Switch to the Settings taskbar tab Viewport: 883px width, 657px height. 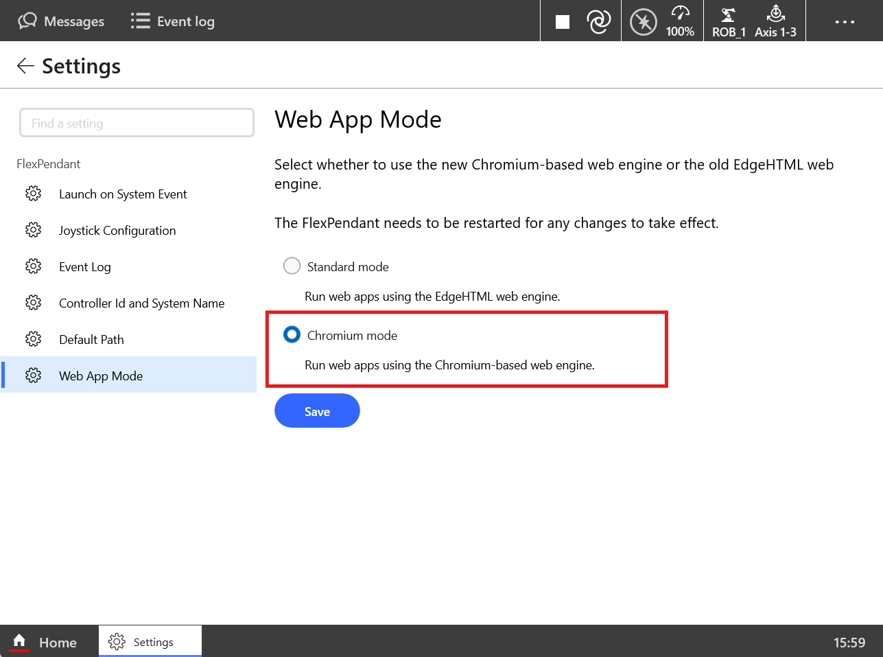[x=150, y=641]
